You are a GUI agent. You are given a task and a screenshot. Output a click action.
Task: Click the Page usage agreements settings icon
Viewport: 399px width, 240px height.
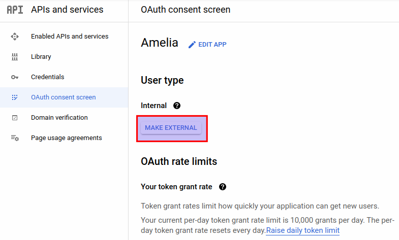(x=15, y=138)
